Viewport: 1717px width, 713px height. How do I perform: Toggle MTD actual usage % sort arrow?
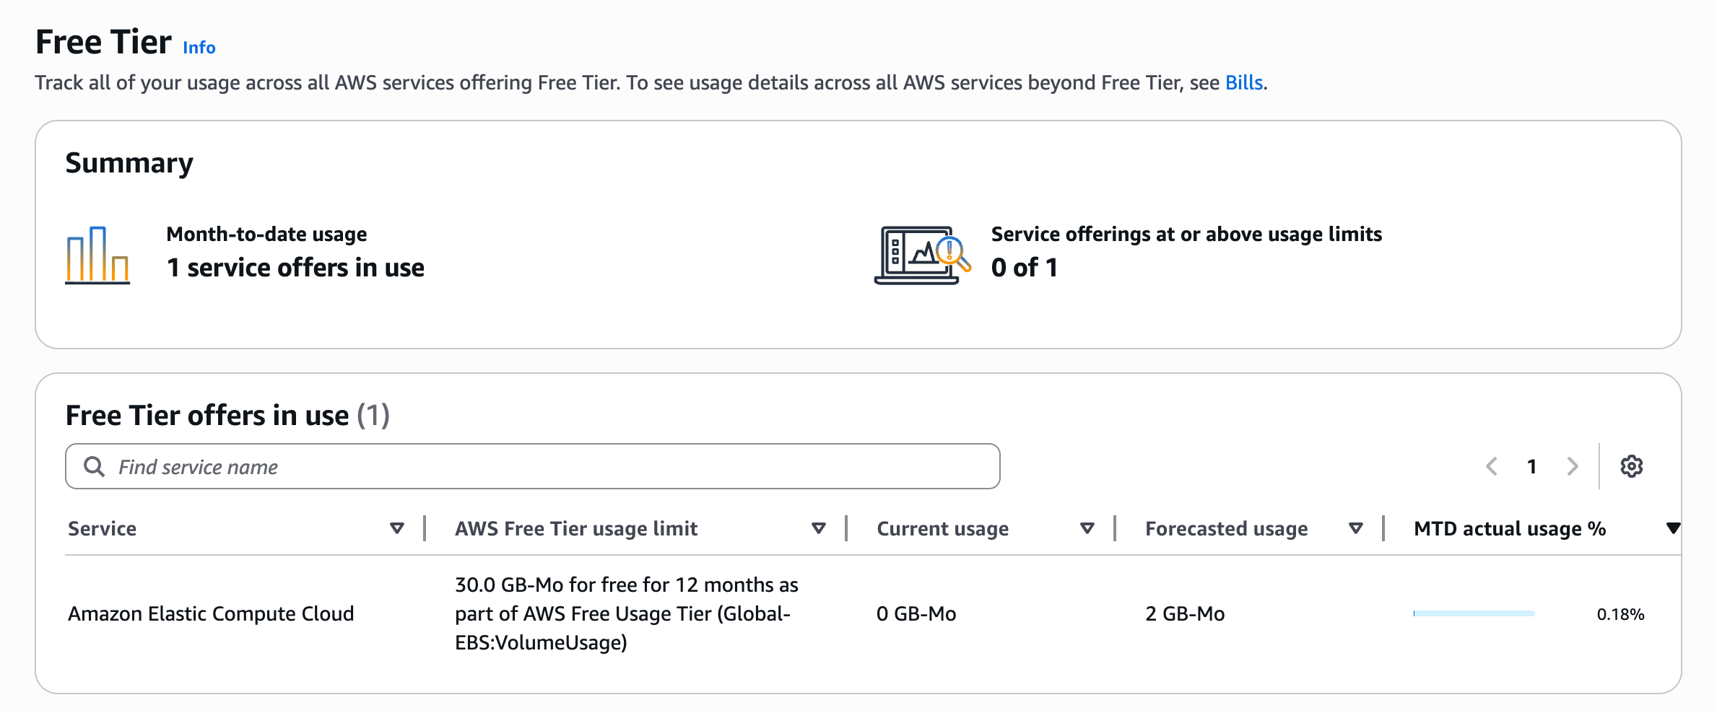pyautogui.click(x=1673, y=528)
